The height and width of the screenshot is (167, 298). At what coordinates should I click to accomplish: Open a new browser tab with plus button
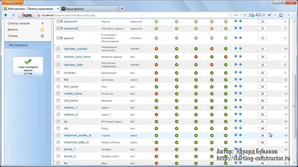pos(122,8)
